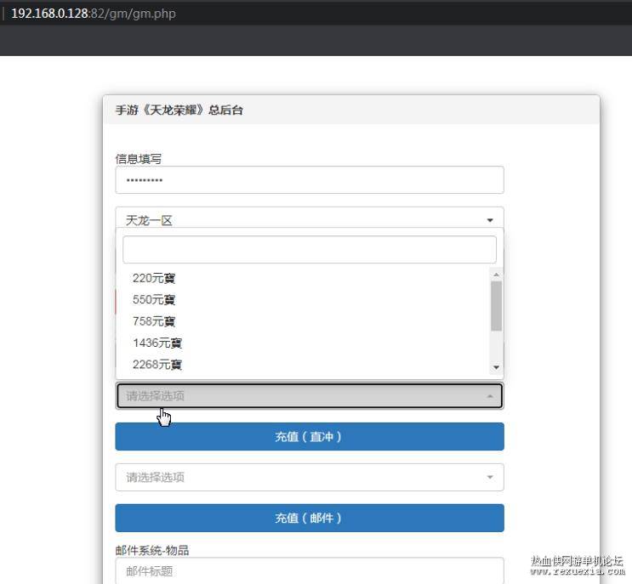632x584 pixels.
Task: Collapse the highlighted 请选择选项 dropdown
Action: pyautogui.click(x=309, y=396)
